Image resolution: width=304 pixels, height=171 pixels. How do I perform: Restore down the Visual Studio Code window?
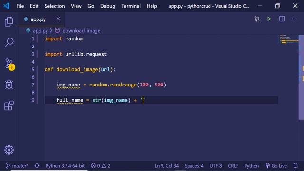(277, 6)
